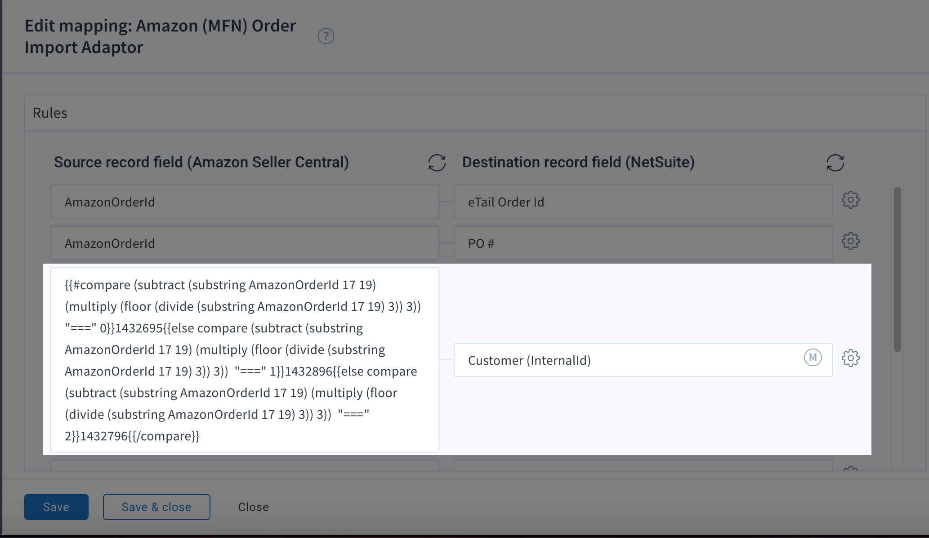929x538 pixels.
Task: Select the PO # destination field
Action: click(643, 243)
